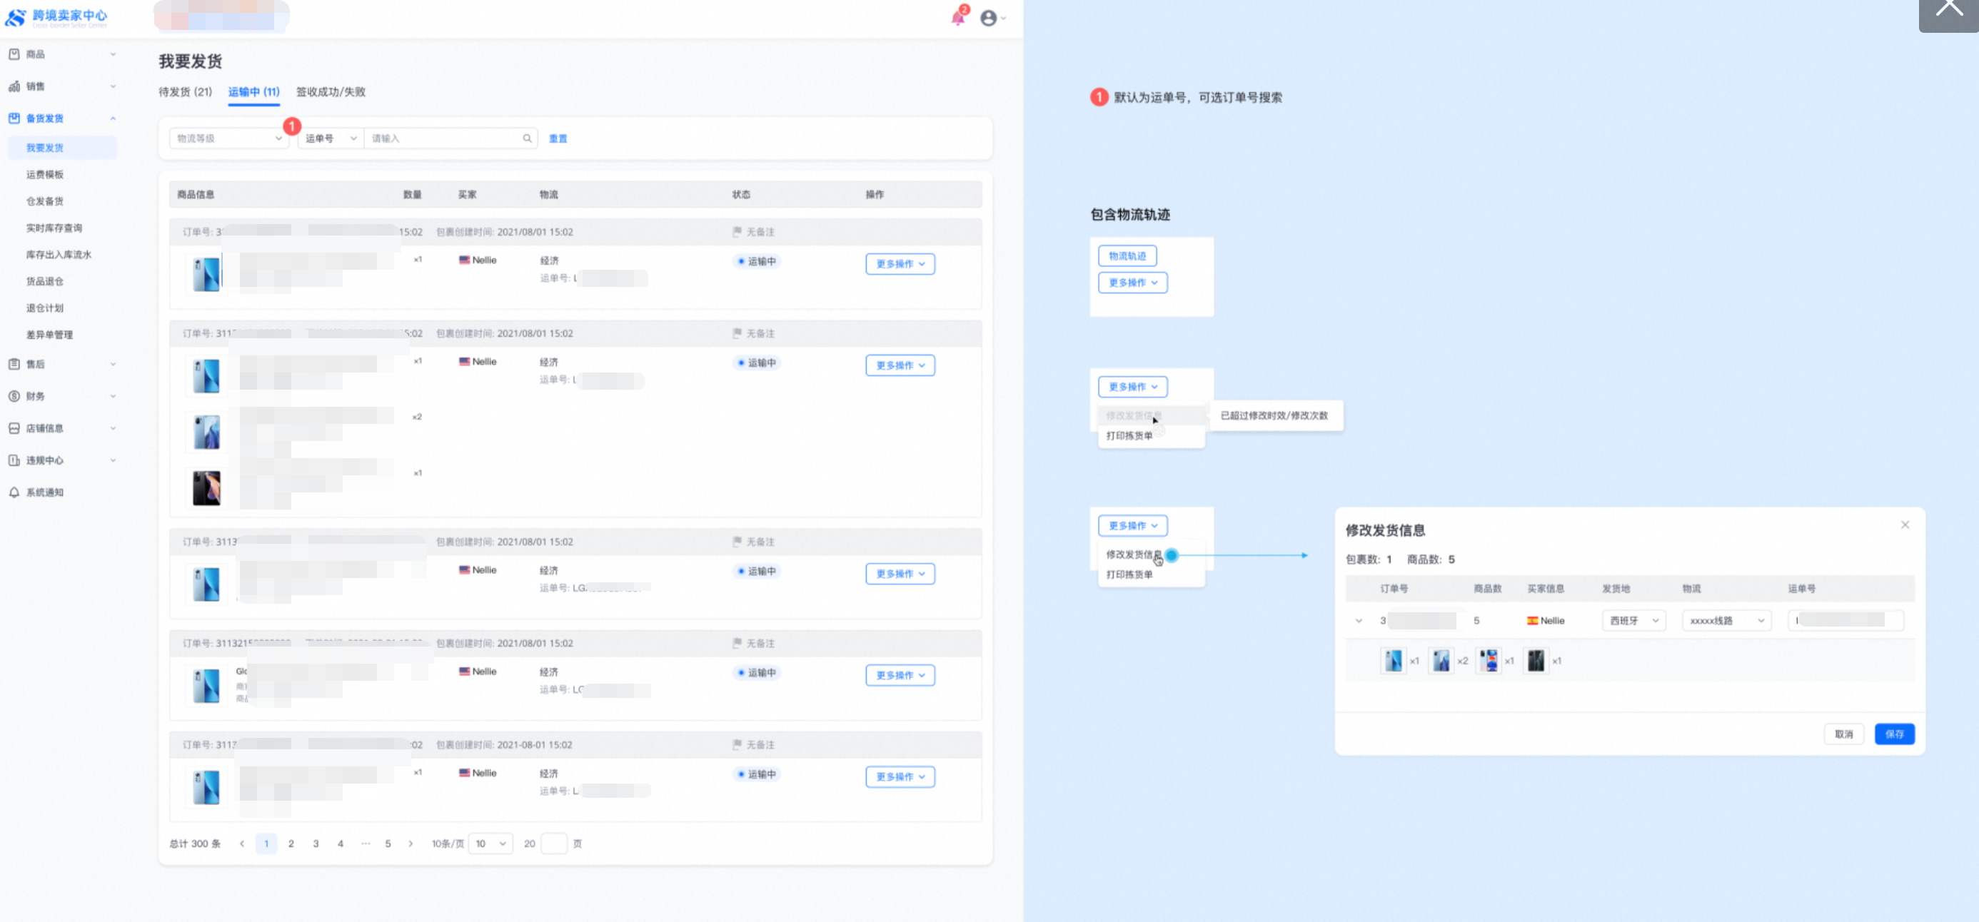This screenshot has height=922, width=1979.
Task: Select 运费模板 in the sidebar
Action: pyautogui.click(x=44, y=174)
